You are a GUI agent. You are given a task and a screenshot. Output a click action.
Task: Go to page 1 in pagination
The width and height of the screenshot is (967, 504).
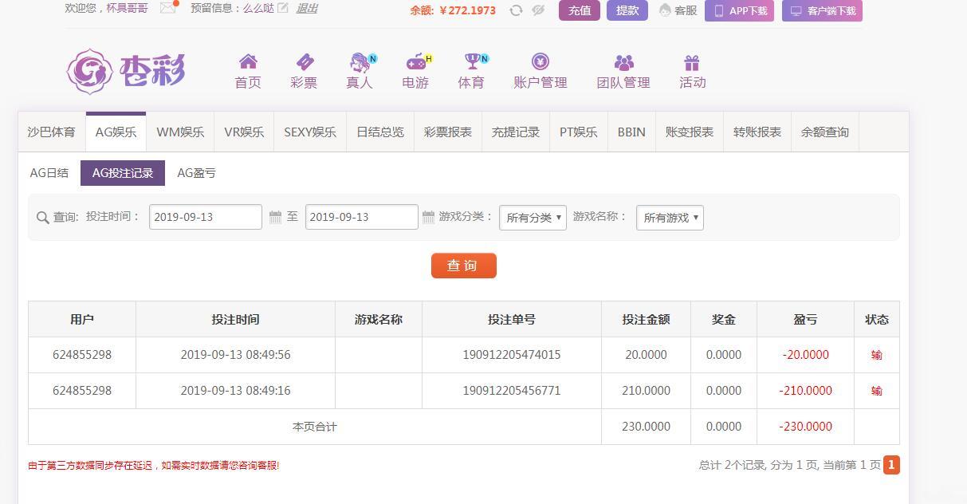(891, 465)
